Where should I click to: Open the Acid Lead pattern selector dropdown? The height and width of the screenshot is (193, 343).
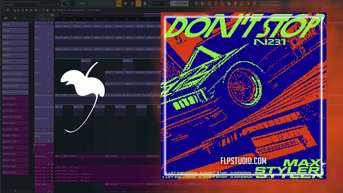[x=180, y=3]
